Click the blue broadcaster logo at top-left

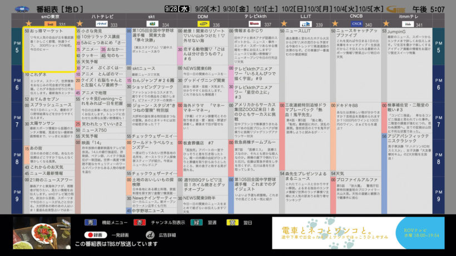coord(22,9)
